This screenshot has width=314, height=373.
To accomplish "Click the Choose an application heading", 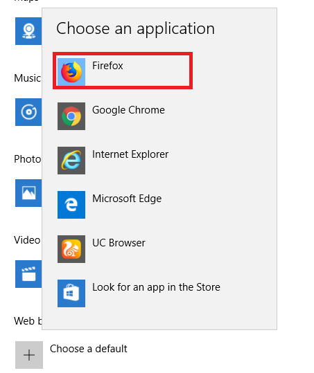I will pyautogui.click(x=135, y=29).
